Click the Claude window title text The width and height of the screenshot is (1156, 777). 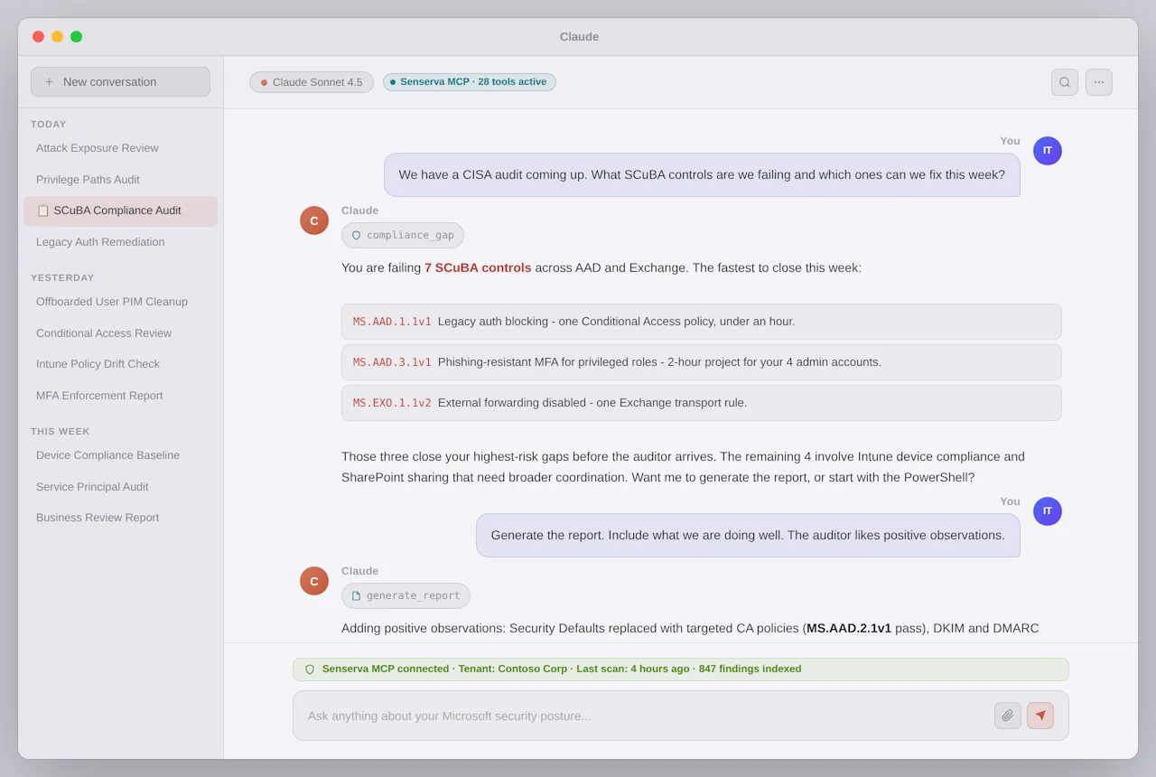pyautogui.click(x=579, y=37)
